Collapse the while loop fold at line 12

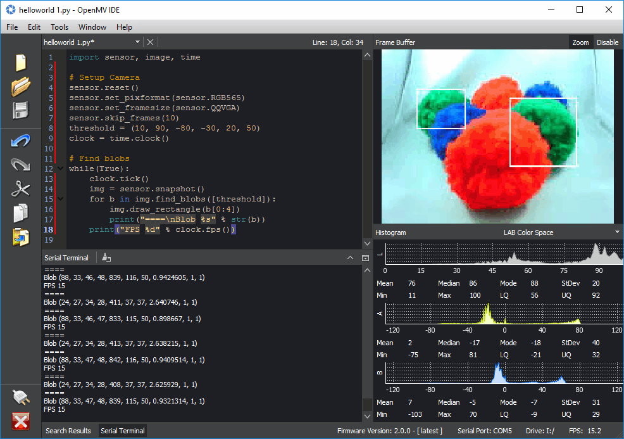tap(60, 169)
